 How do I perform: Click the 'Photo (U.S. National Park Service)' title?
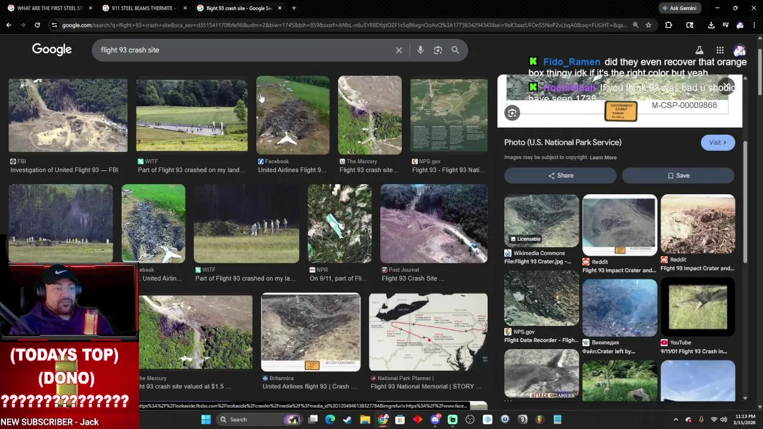coord(563,142)
